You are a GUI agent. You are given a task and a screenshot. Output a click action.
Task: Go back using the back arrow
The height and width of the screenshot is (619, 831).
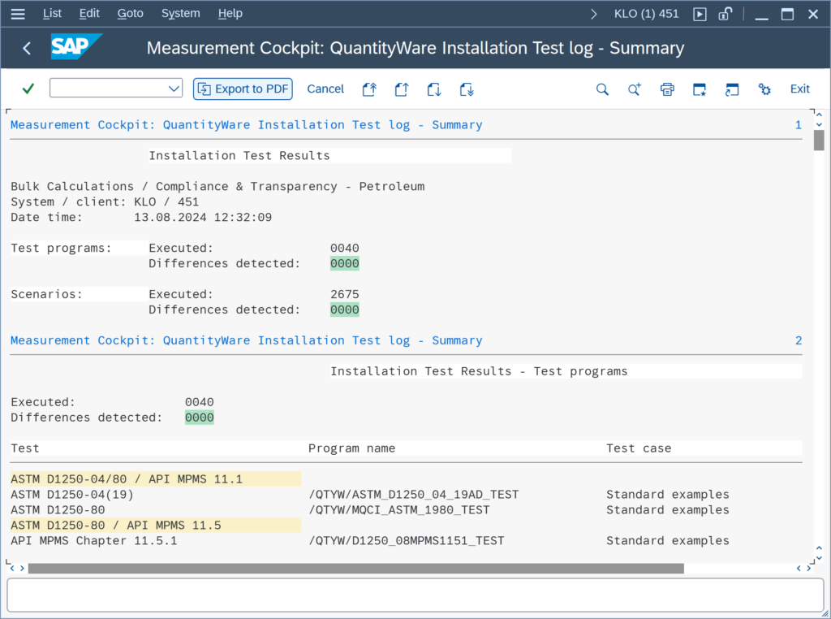point(27,48)
